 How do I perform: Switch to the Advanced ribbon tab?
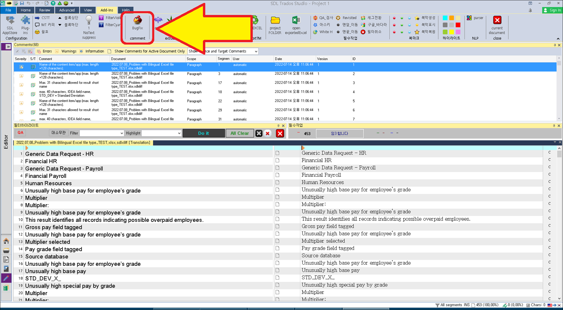click(x=67, y=10)
